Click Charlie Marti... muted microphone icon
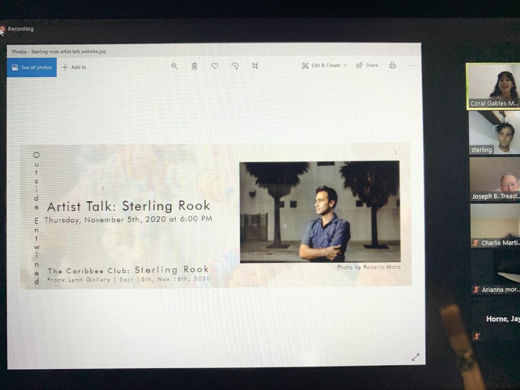The height and width of the screenshot is (390, 520). click(475, 243)
